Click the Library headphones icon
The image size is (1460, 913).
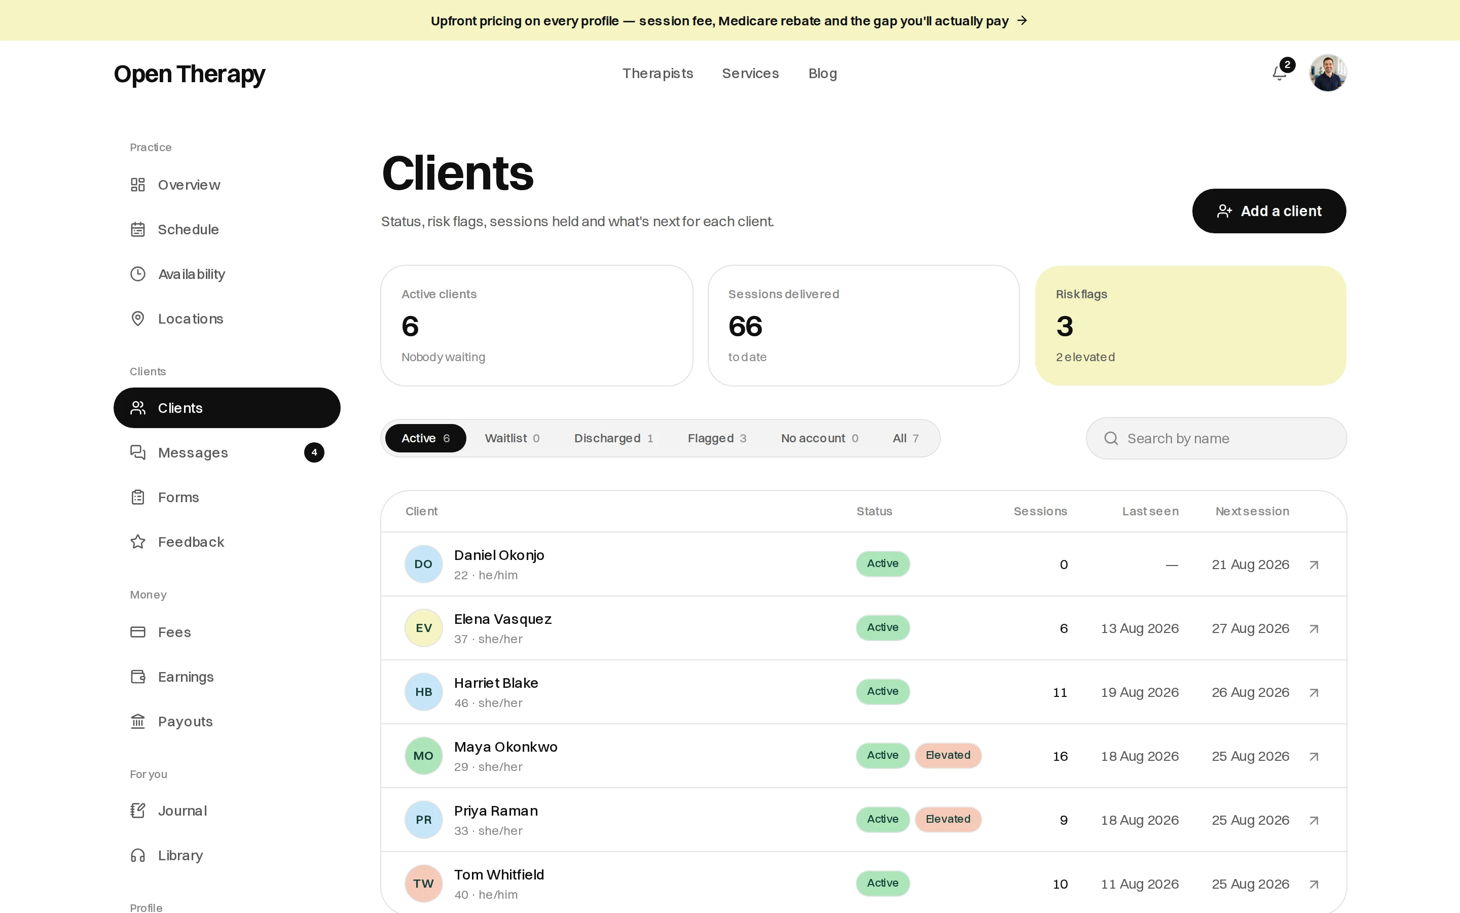[x=138, y=856]
